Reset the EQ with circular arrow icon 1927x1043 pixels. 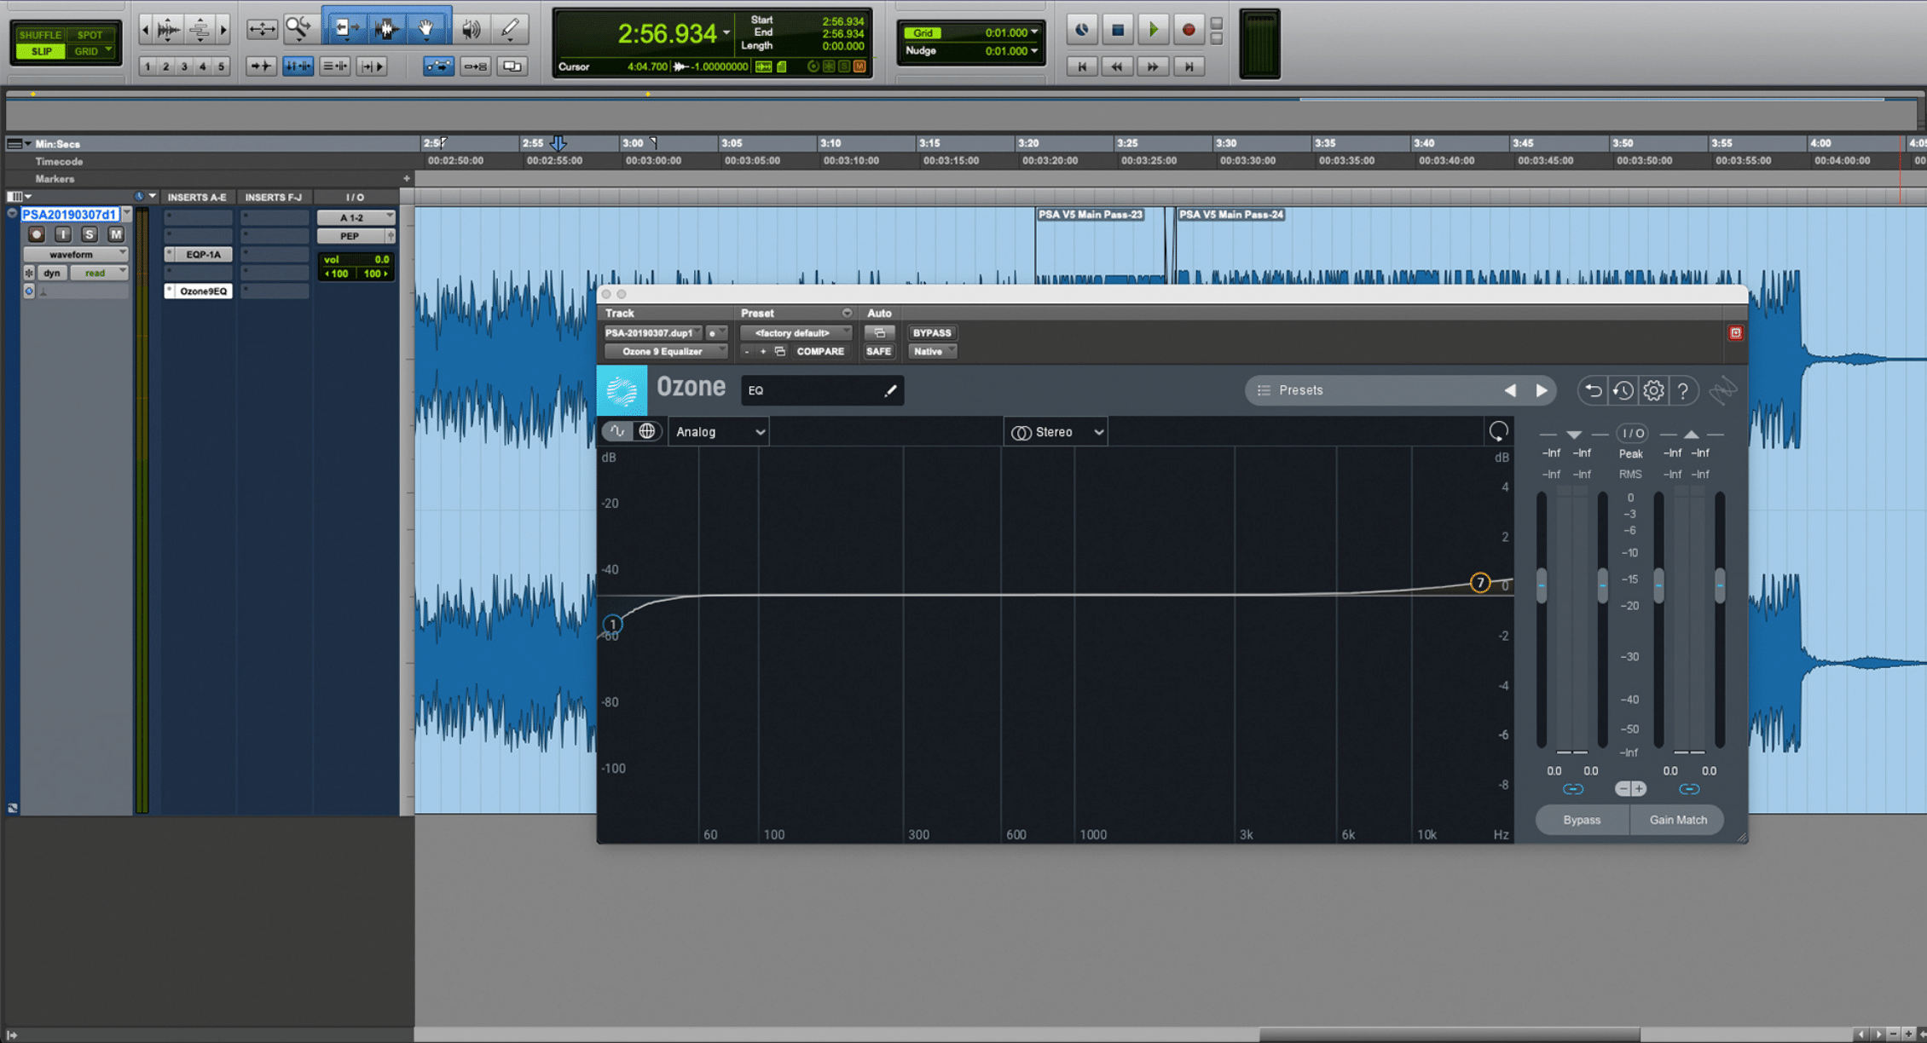click(1498, 431)
